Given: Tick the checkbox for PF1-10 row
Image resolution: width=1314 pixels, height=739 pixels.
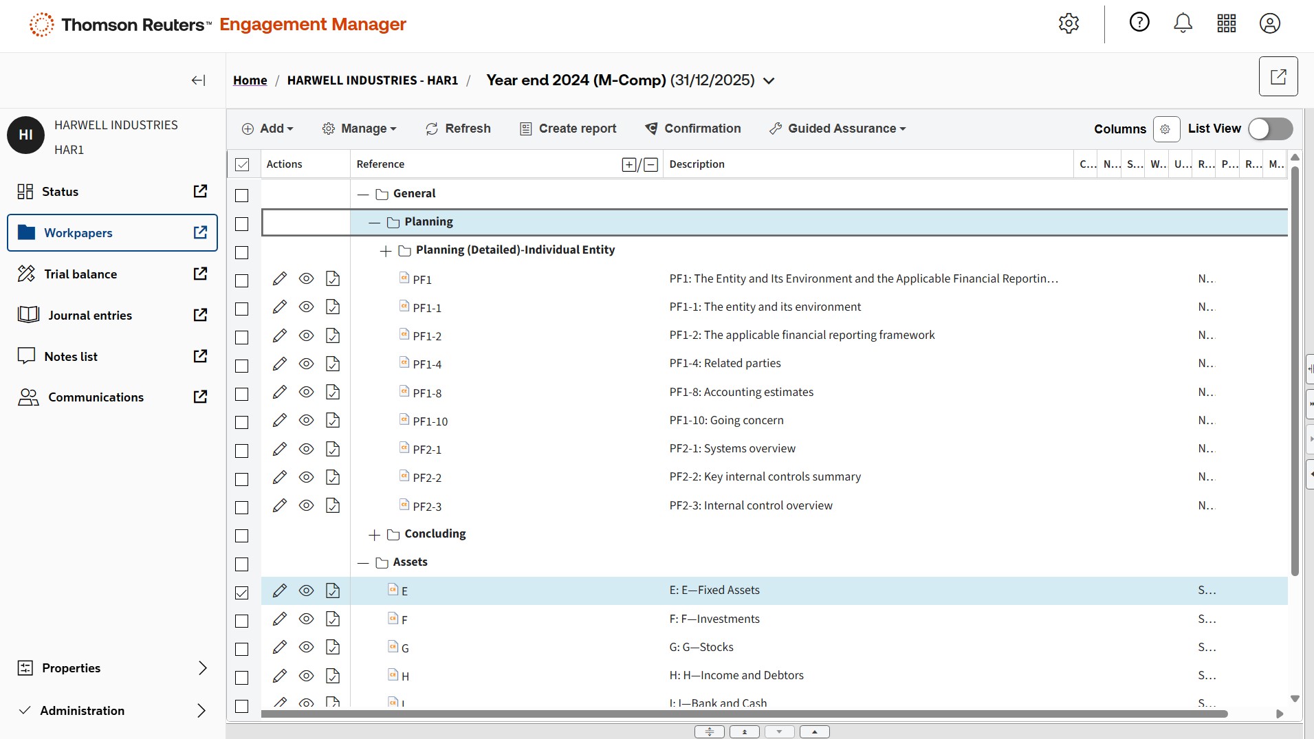Looking at the screenshot, I should (x=242, y=423).
